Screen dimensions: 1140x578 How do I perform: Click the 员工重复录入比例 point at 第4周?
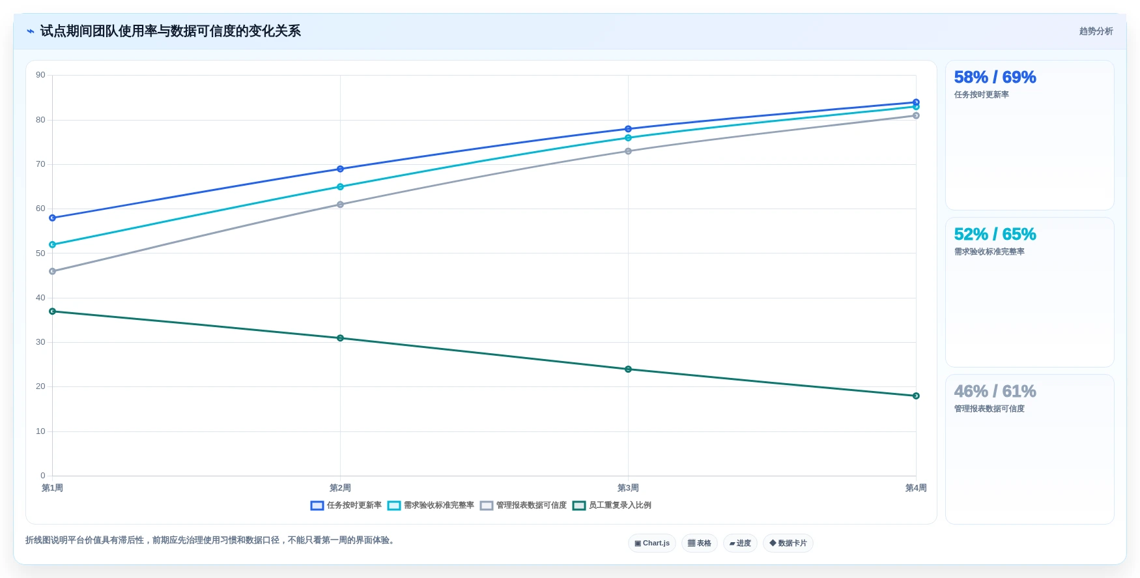coord(916,396)
